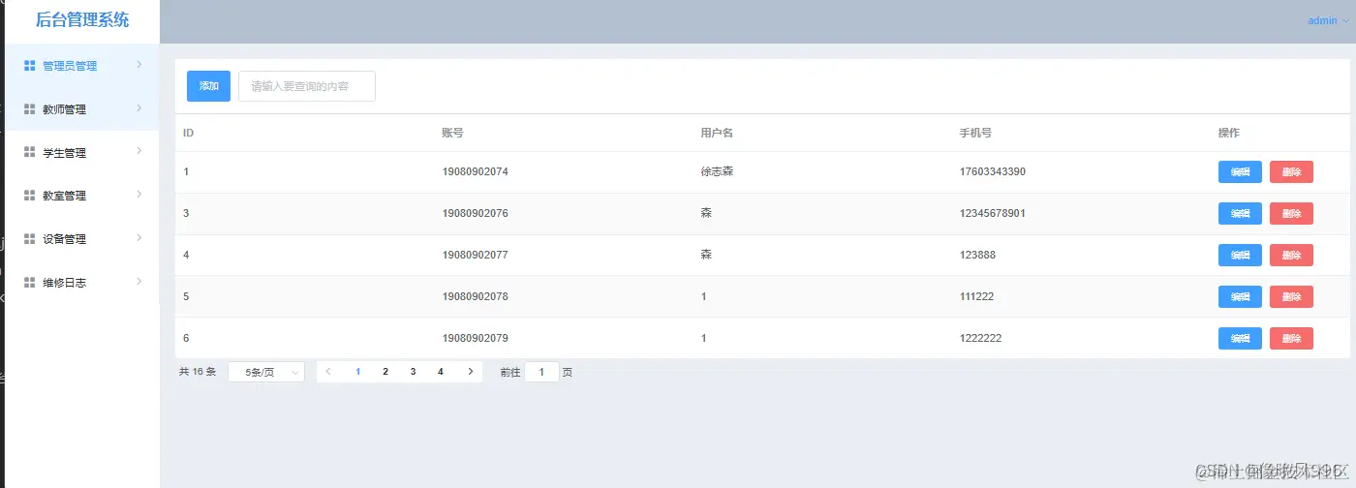Select page 1 in pagination
This screenshot has width=1356, height=488.
tap(358, 372)
